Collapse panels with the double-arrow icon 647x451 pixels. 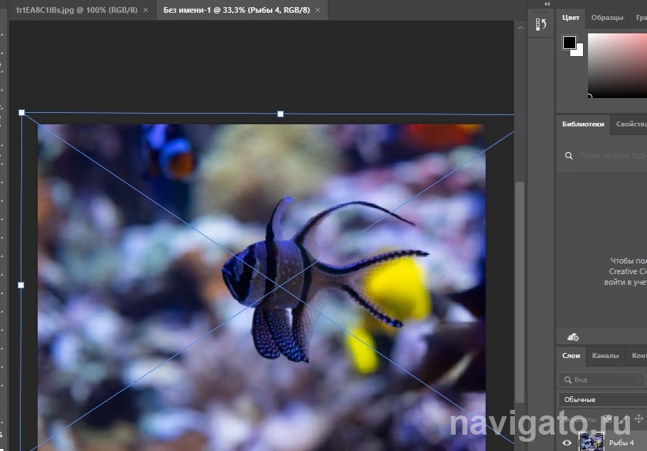coord(547,4)
